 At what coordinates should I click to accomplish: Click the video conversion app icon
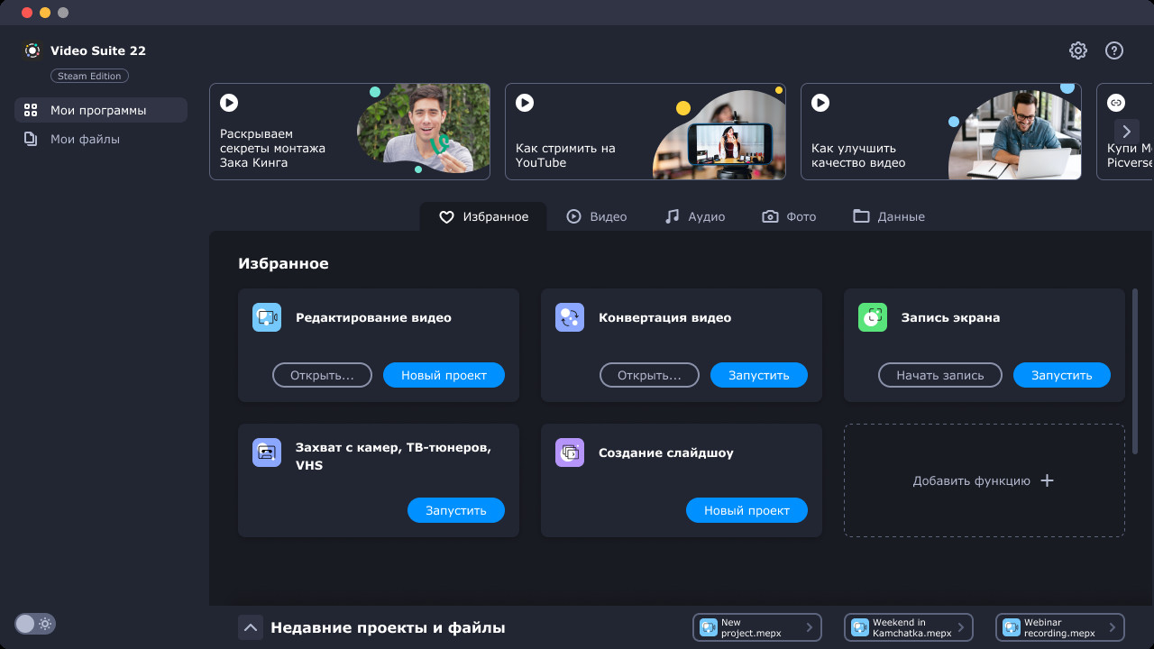pyautogui.click(x=570, y=317)
